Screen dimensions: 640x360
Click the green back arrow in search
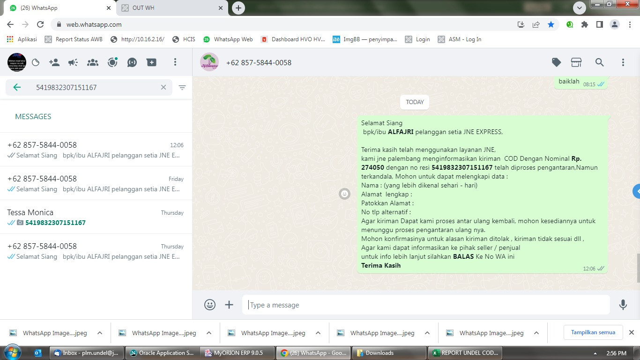click(17, 87)
